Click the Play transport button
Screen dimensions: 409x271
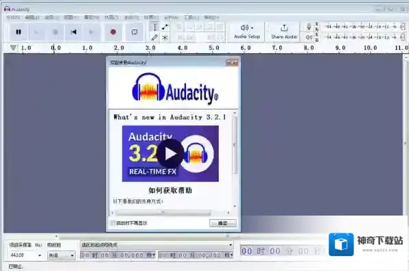[x=36, y=32]
